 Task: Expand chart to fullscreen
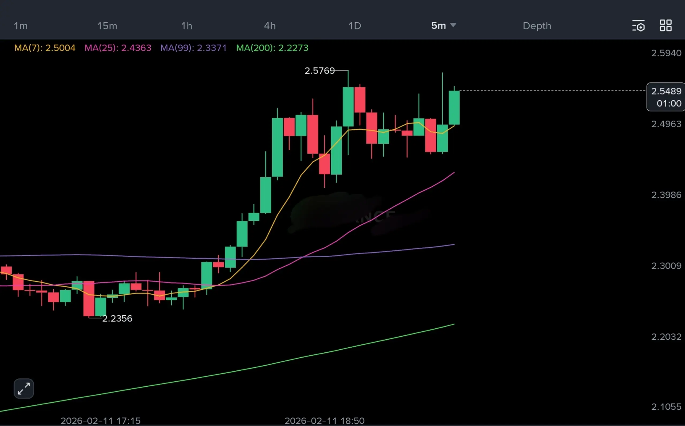[24, 389]
